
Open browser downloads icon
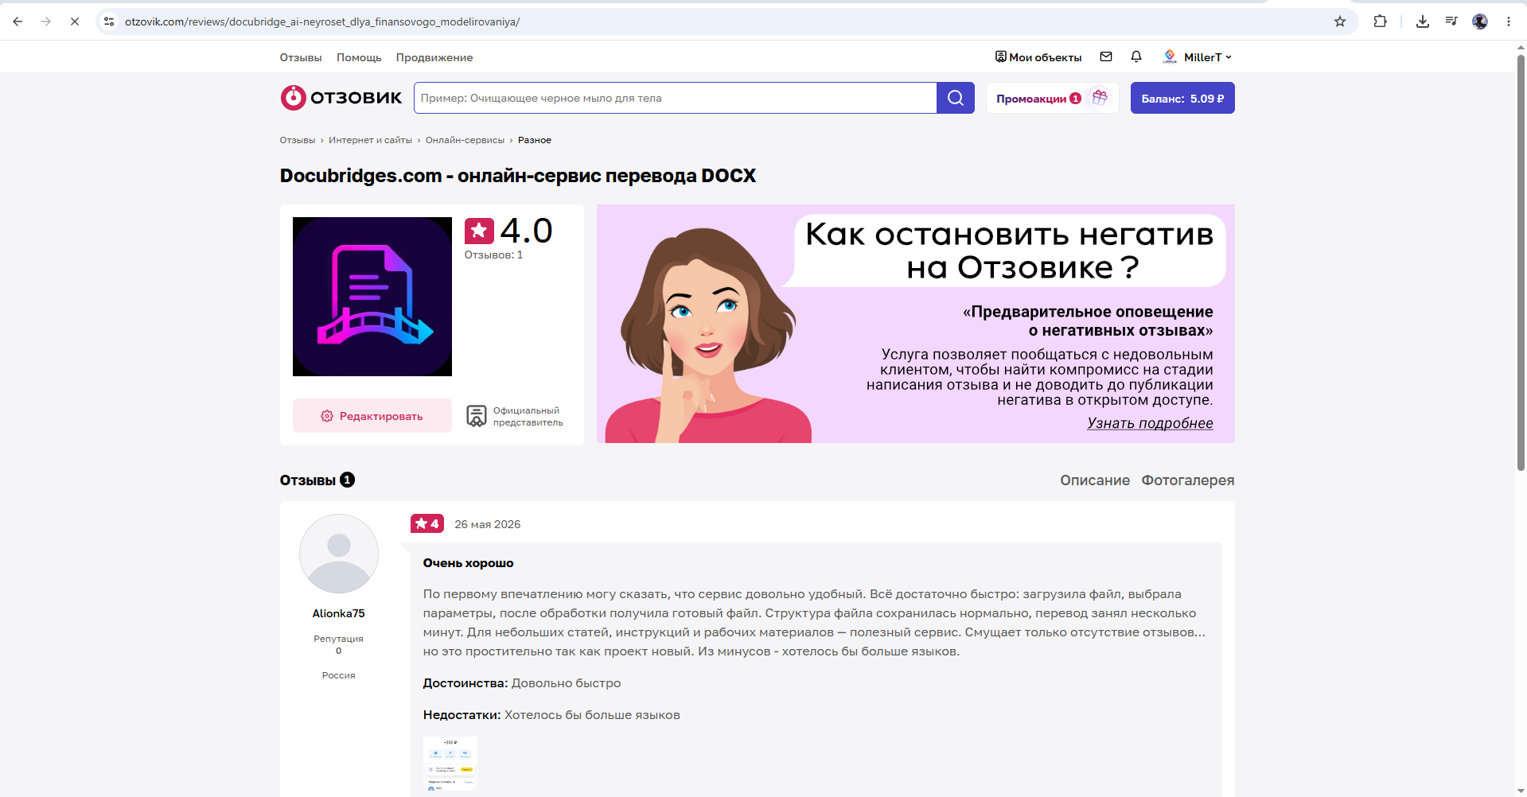pyautogui.click(x=1423, y=21)
